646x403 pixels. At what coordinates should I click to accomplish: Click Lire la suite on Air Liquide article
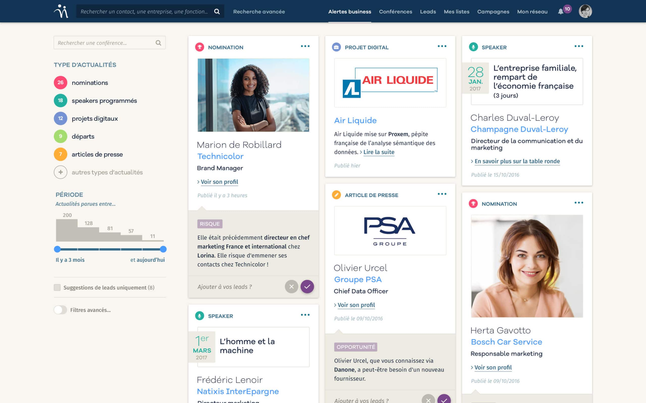pyautogui.click(x=379, y=152)
